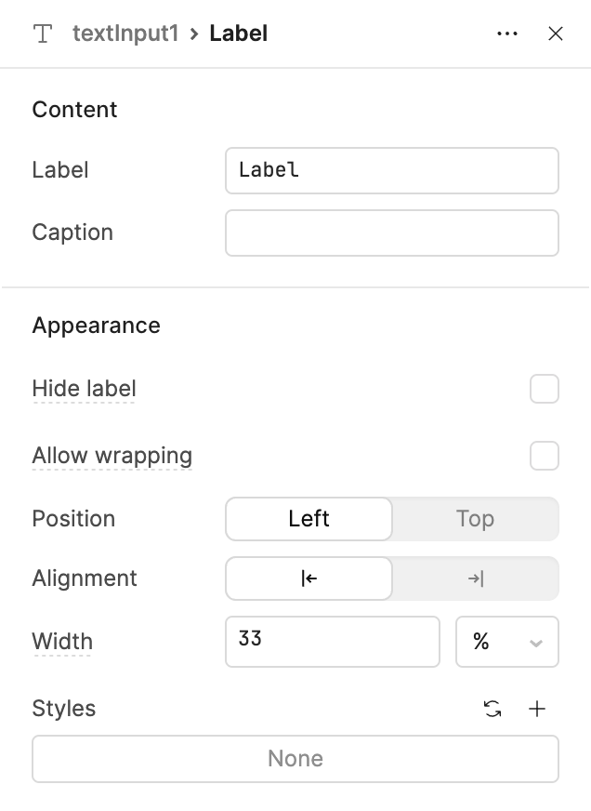Click the width unit dropdown chevron
The image size is (591, 811).
click(536, 643)
